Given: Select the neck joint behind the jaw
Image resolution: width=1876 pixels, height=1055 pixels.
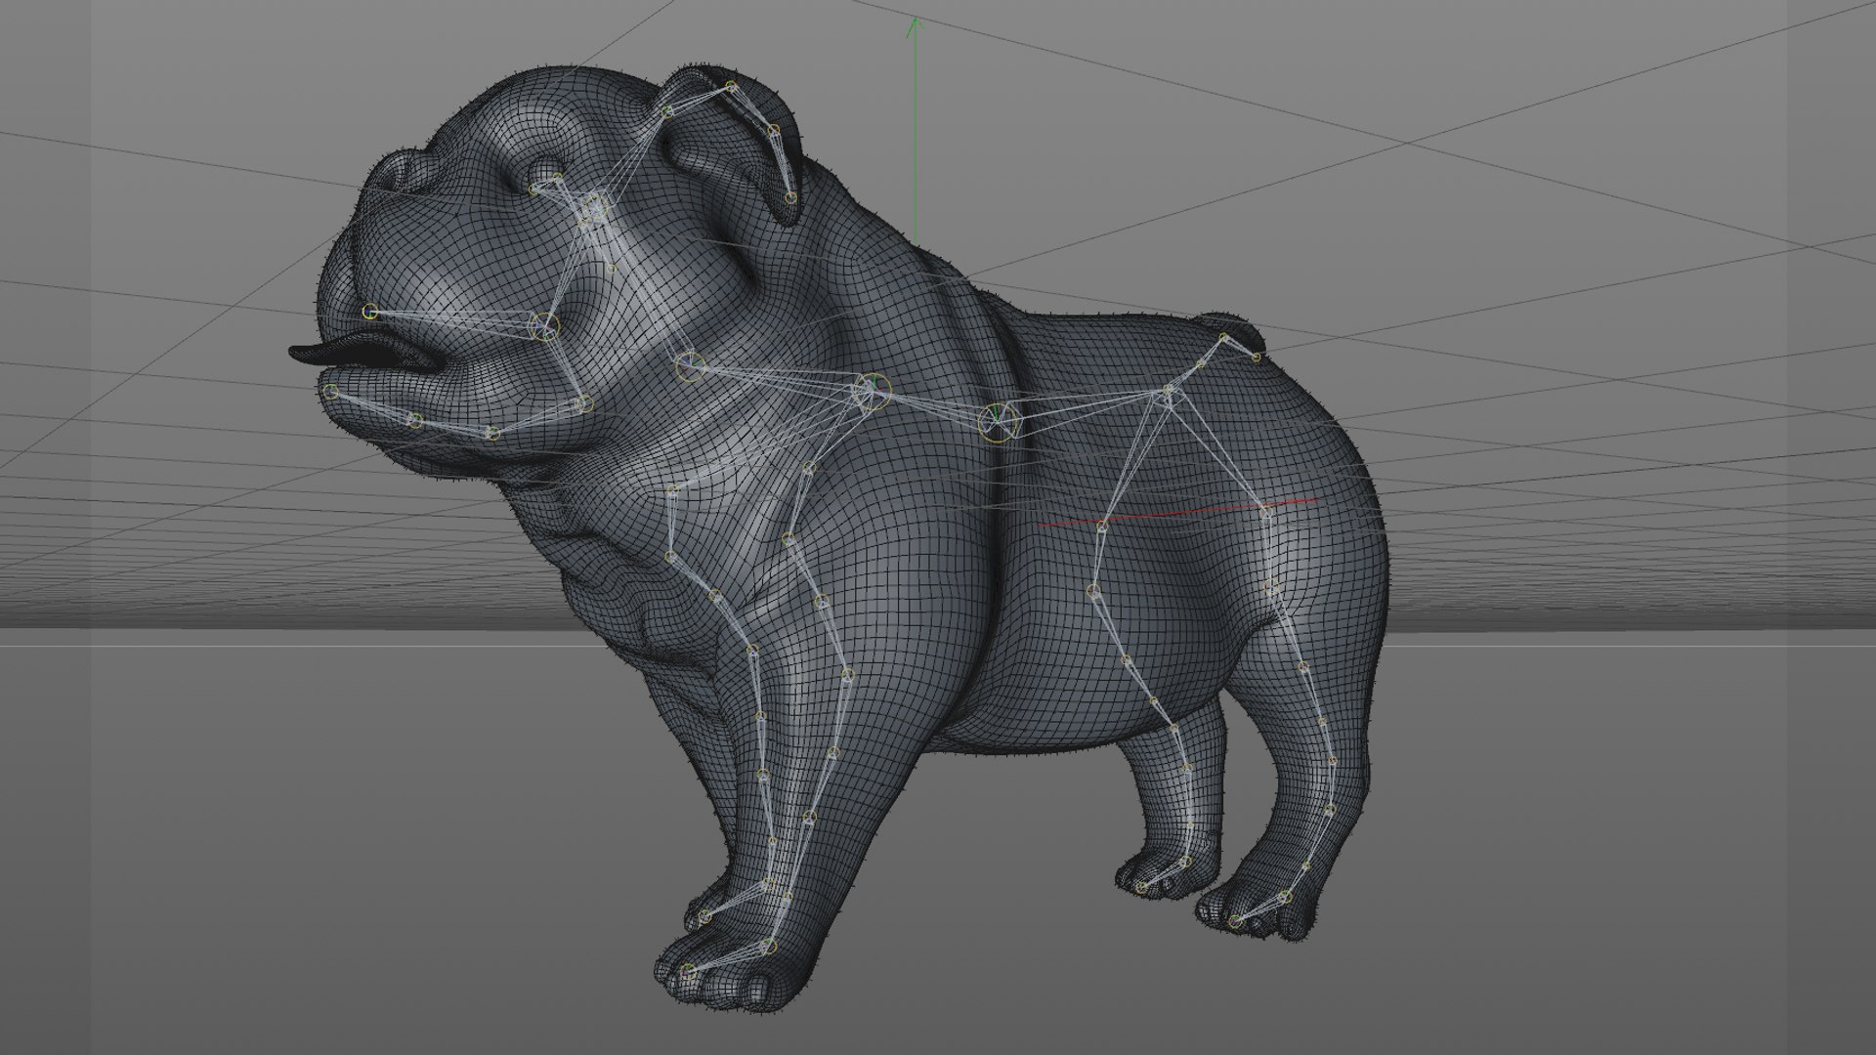Looking at the screenshot, I should tap(689, 366).
